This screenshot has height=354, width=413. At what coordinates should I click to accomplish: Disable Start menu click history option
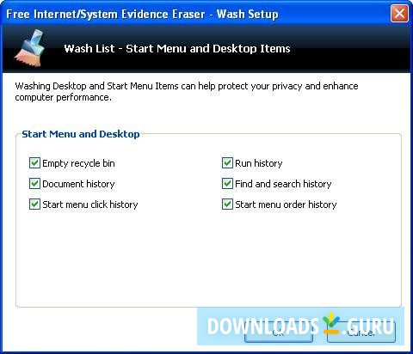(x=34, y=204)
